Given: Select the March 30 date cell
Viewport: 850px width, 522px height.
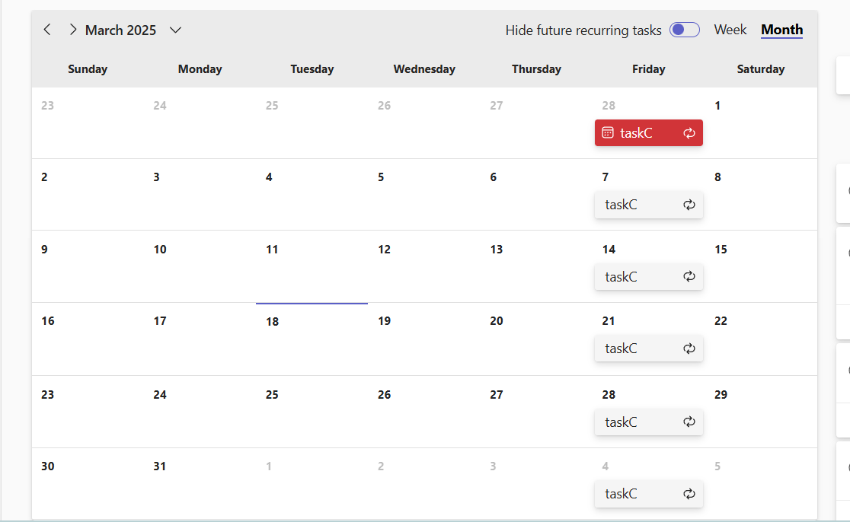Looking at the screenshot, I should 88,483.
